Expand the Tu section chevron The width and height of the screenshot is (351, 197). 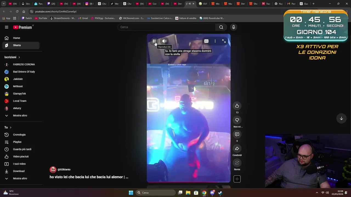click(11, 128)
